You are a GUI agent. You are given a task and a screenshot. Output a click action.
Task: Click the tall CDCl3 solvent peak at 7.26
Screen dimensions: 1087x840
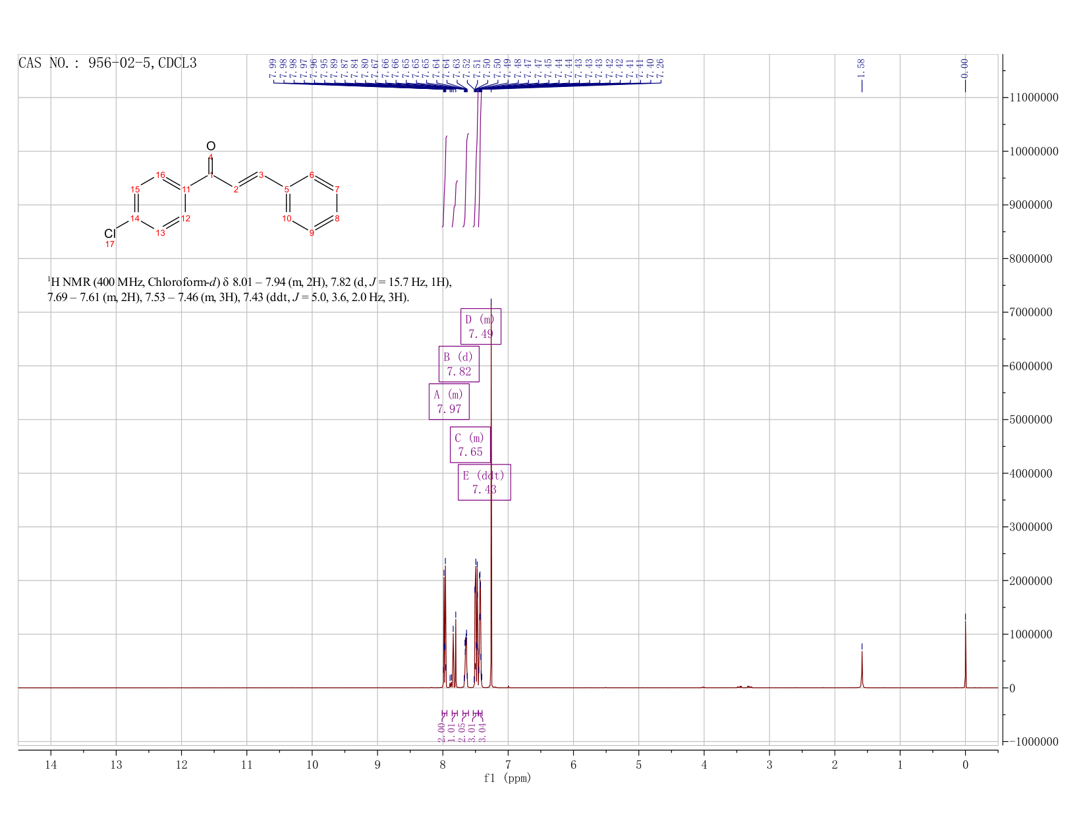491,494
